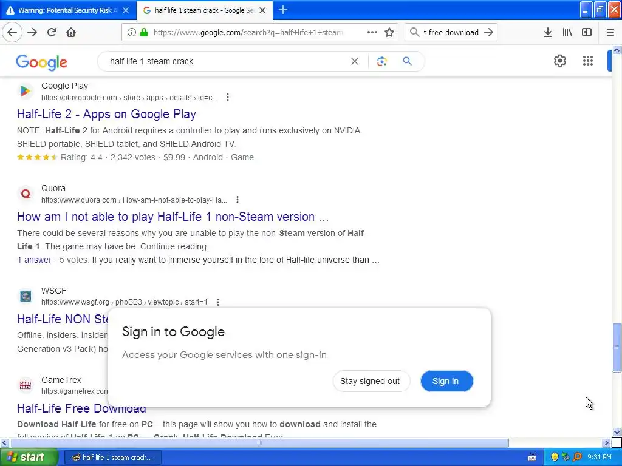
Task: Open the Firefox hamburger menu
Action: pos(610,32)
